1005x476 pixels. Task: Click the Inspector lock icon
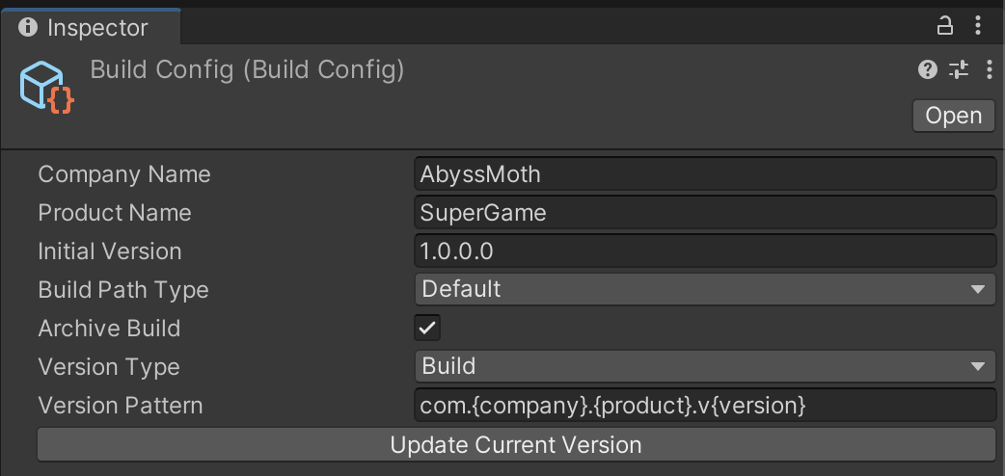tap(944, 26)
